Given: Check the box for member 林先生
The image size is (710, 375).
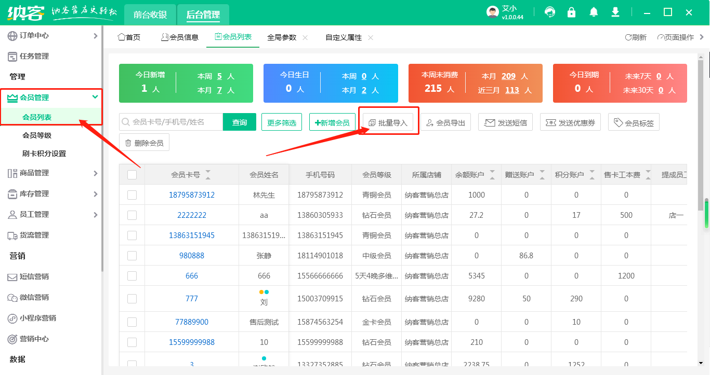Looking at the screenshot, I should pos(132,195).
